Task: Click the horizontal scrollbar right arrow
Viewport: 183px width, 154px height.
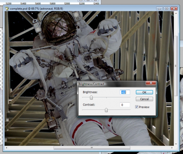Action: click(x=172, y=148)
